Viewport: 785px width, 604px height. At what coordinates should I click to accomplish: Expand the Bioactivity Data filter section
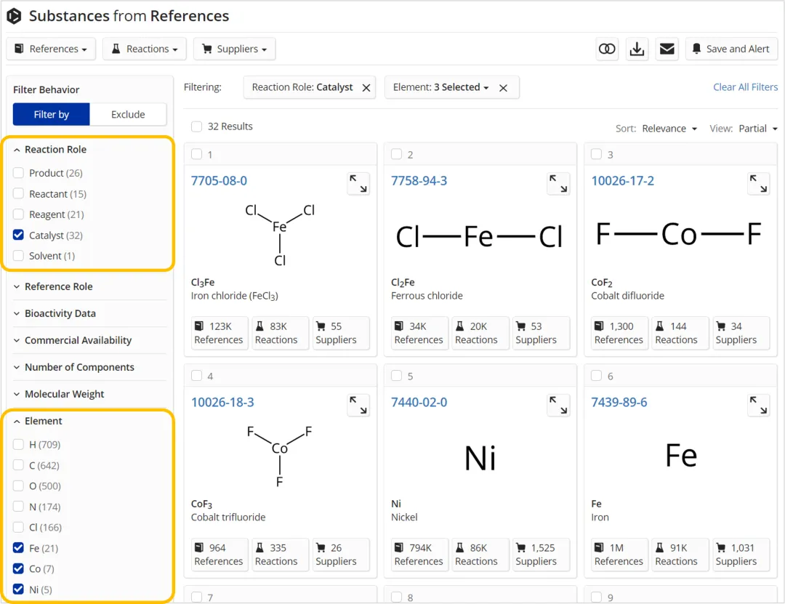60,313
